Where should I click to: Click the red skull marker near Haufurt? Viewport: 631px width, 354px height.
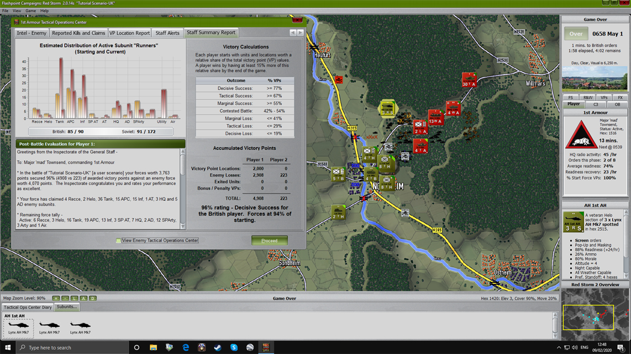coord(339,80)
